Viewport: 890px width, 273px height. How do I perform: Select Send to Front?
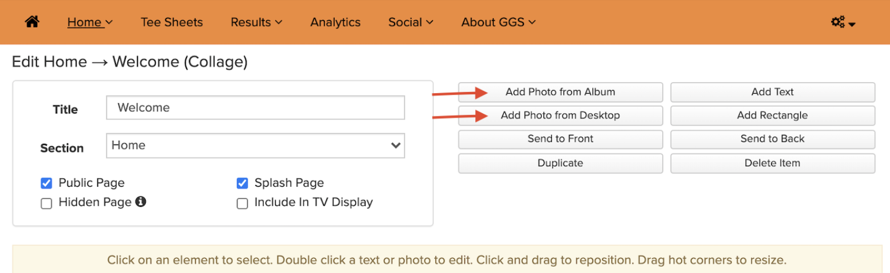[561, 139]
